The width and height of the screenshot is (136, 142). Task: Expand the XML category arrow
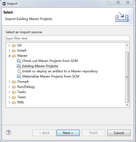click(x=9, y=102)
